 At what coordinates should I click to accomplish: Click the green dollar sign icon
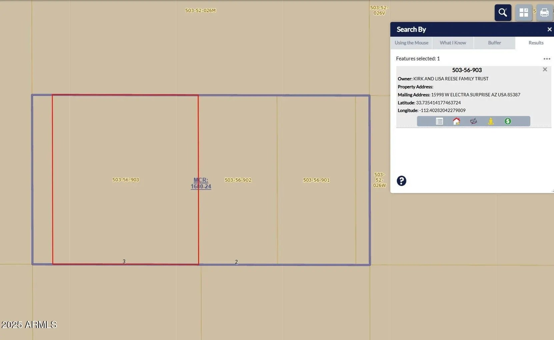coord(508,121)
